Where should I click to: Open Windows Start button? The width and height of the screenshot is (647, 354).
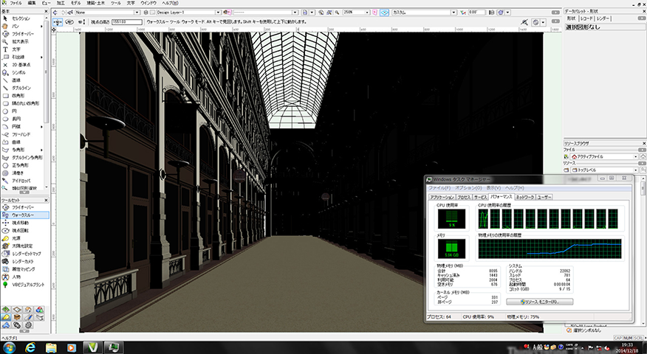(x=9, y=347)
